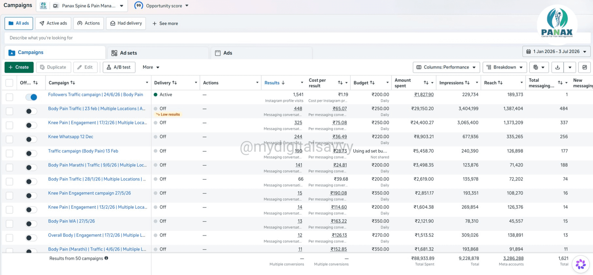The height and width of the screenshot is (275, 593).
Task: Enable the Knee Whatsapp 12 Dec campaign toggle
Action: point(31,139)
